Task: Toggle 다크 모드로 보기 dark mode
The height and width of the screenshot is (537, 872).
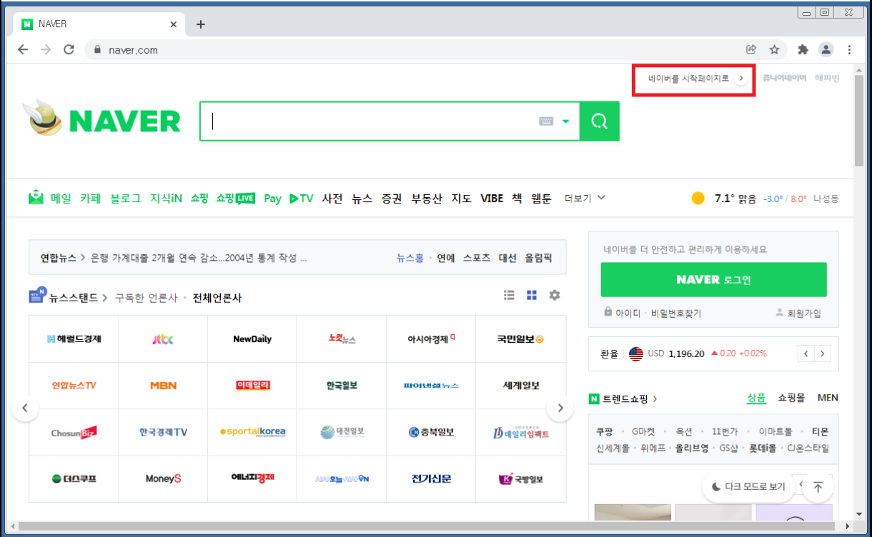Action: (748, 486)
